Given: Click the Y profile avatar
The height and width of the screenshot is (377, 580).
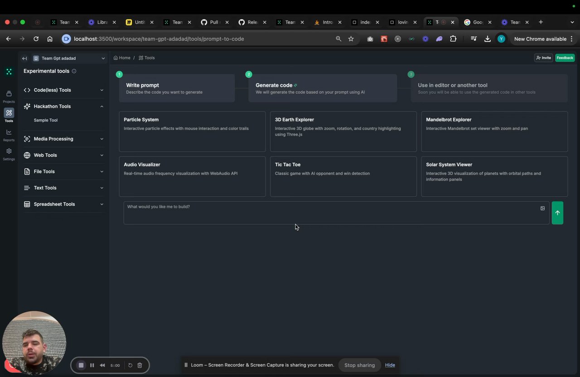Looking at the screenshot, I should tap(501, 39).
